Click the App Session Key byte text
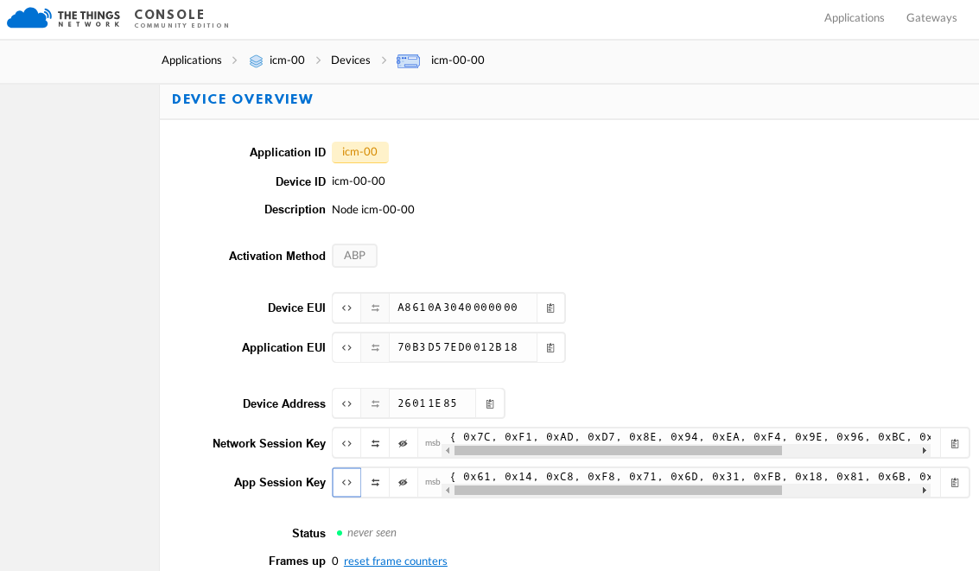 coord(690,477)
